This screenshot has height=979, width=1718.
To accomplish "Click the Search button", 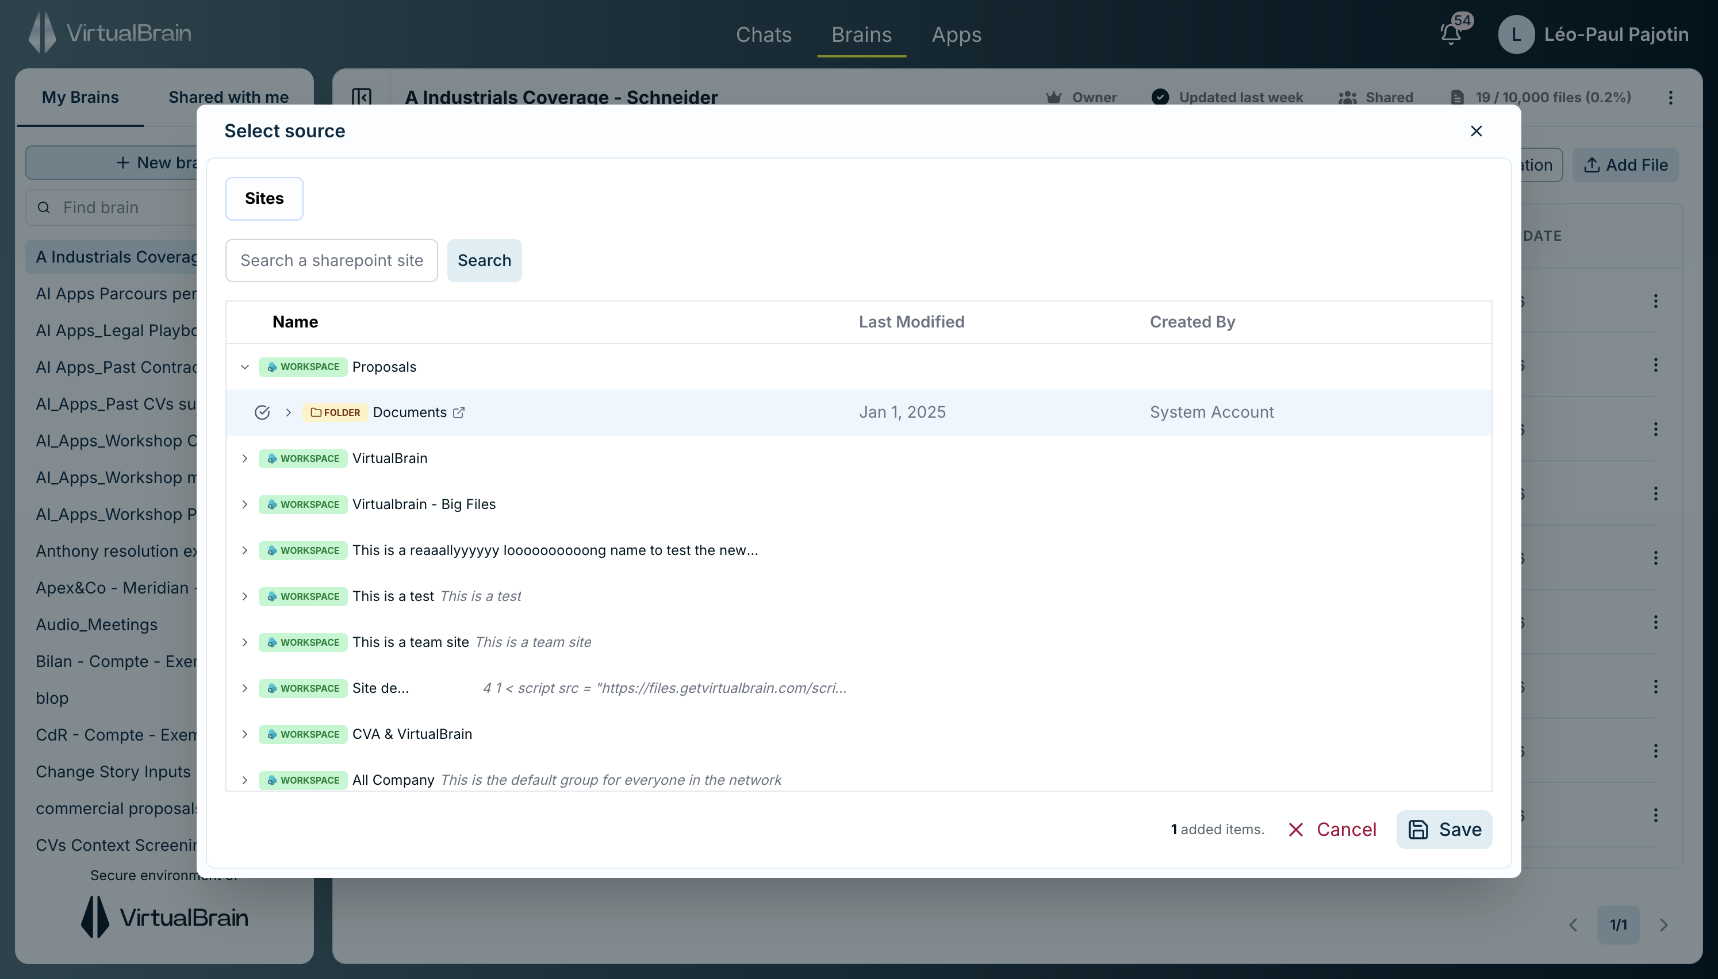I will pos(484,260).
